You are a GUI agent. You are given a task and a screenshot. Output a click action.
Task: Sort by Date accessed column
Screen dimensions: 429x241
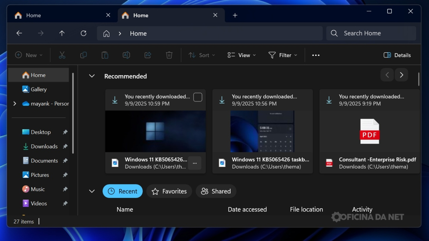click(x=247, y=209)
